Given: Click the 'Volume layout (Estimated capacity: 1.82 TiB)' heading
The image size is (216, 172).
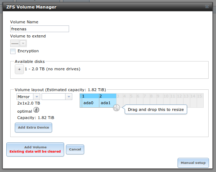Looking at the screenshot, I should click(60, 90).
